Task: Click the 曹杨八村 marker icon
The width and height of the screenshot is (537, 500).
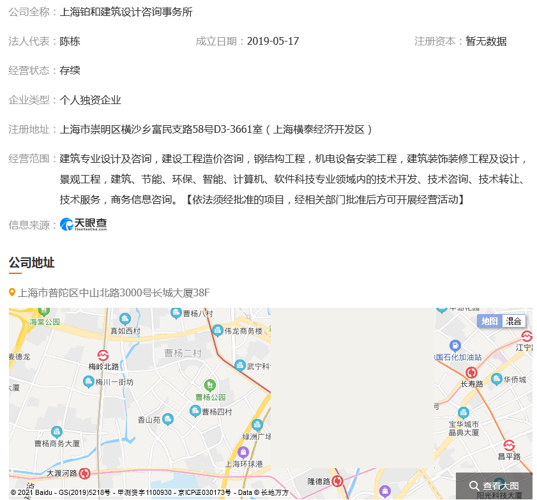Action: tap(176, 313)
